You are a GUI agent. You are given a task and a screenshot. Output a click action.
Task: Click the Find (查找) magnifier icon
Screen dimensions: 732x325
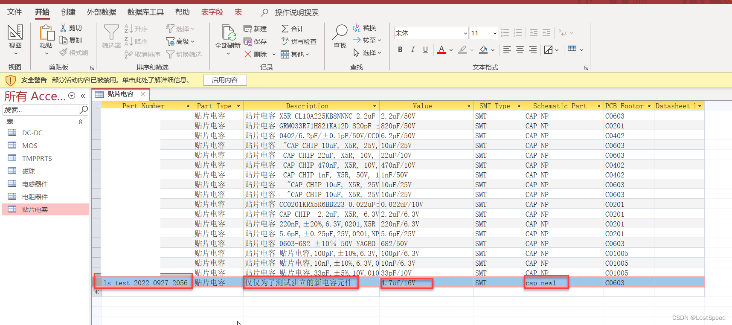click(340, 32)
